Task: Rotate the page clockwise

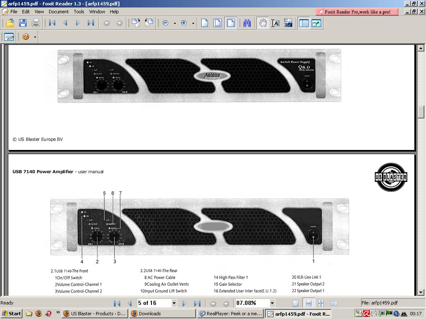Action: click(136, 23)
